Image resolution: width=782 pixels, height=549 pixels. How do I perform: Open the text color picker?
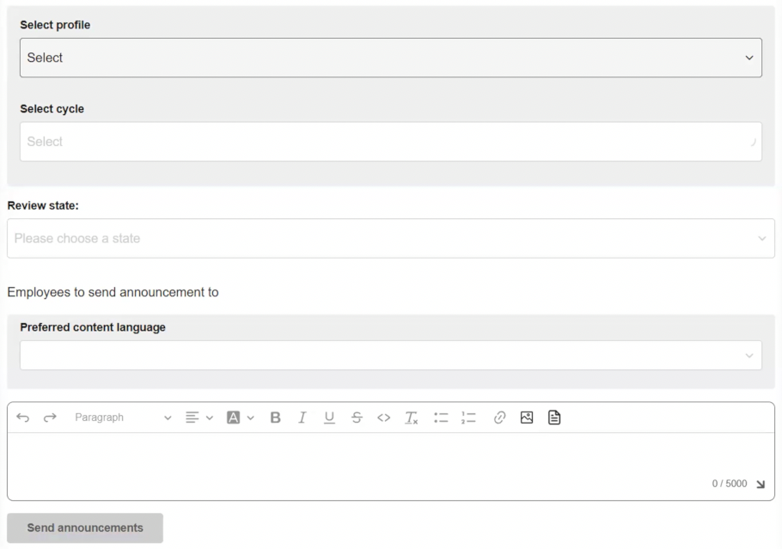[241, 418]
